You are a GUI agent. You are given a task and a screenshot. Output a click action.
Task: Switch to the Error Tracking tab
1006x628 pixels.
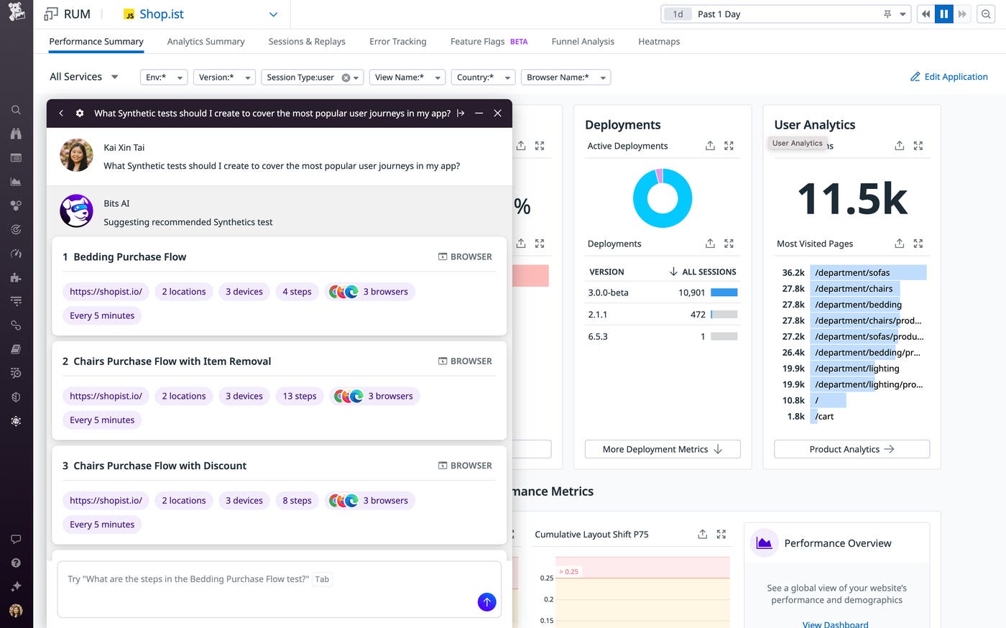tap(397, 41)
